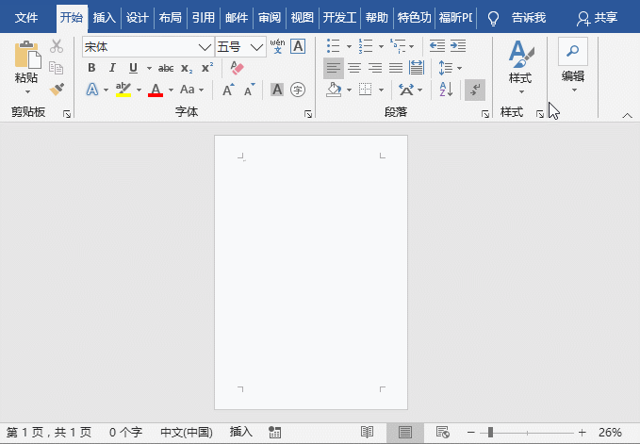The width and height of the screenshot is (640, 444).
Task: Collapse the ribbon with chevron
Action: pyautogui.click(x=627, y=116)
